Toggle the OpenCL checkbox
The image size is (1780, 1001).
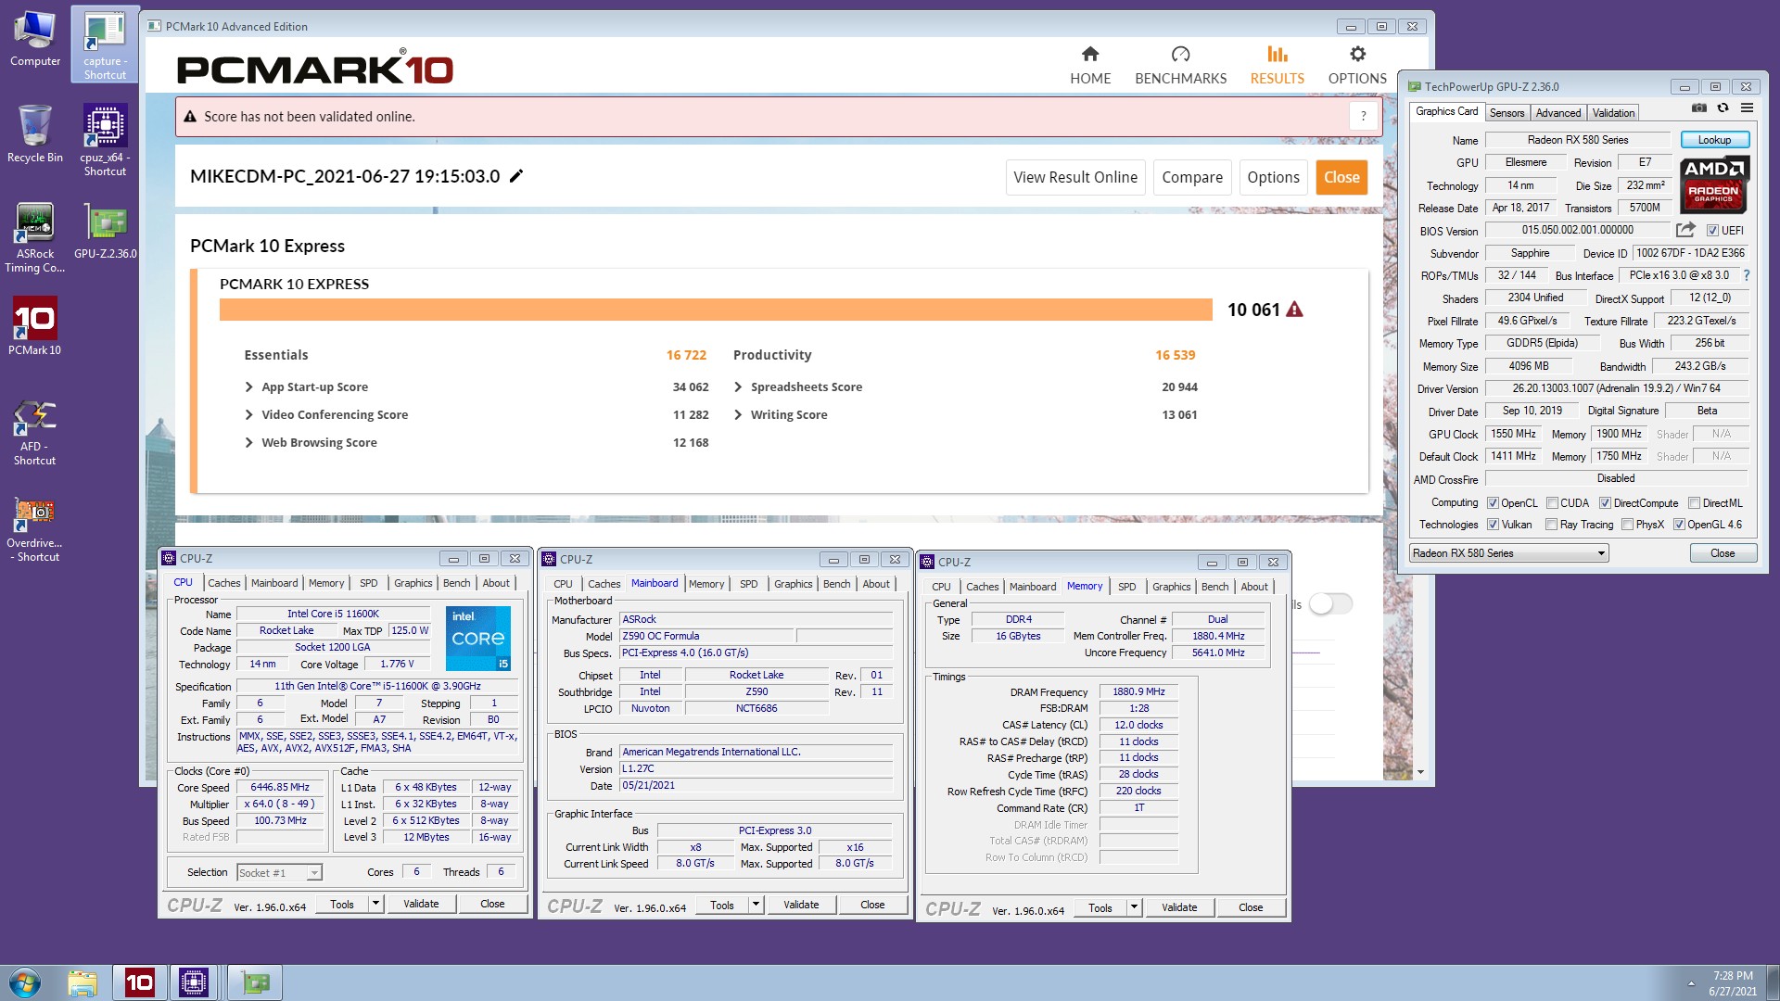tap(1493, 503)
